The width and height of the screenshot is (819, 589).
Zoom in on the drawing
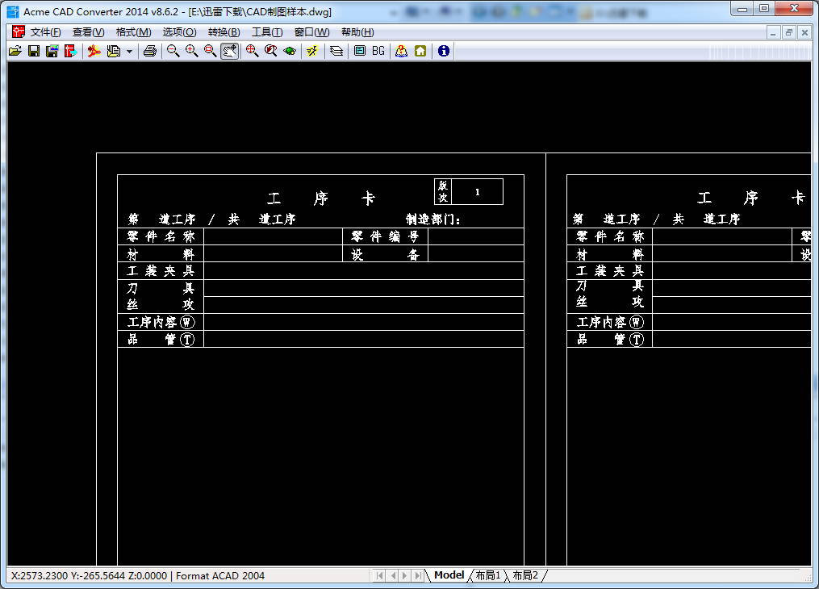191,51
